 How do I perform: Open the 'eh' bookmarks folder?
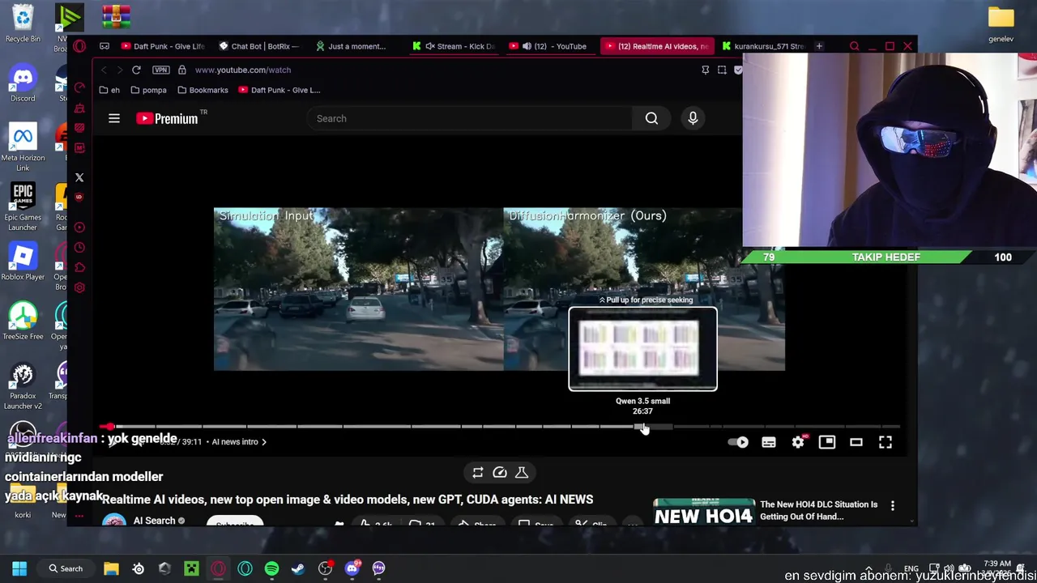[x=109, y=90]
